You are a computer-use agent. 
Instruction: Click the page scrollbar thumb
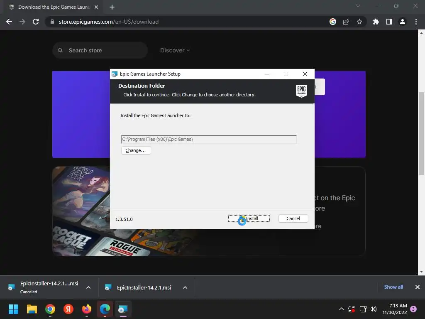(x=421, y=133)
